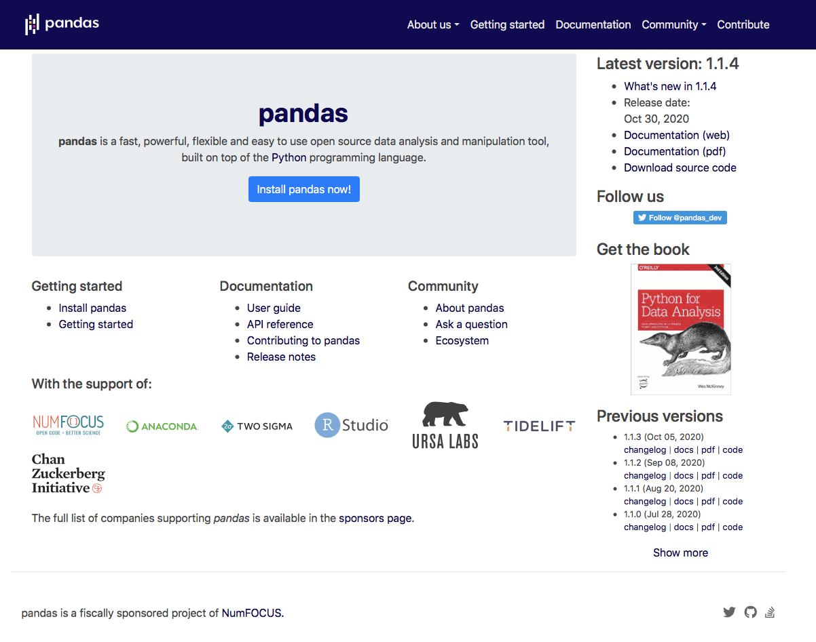This screenshot has height=642, width=816.
Task: Click the 1.1.3 (Oct 05, 2020) entry
Action: click(664, 437)
